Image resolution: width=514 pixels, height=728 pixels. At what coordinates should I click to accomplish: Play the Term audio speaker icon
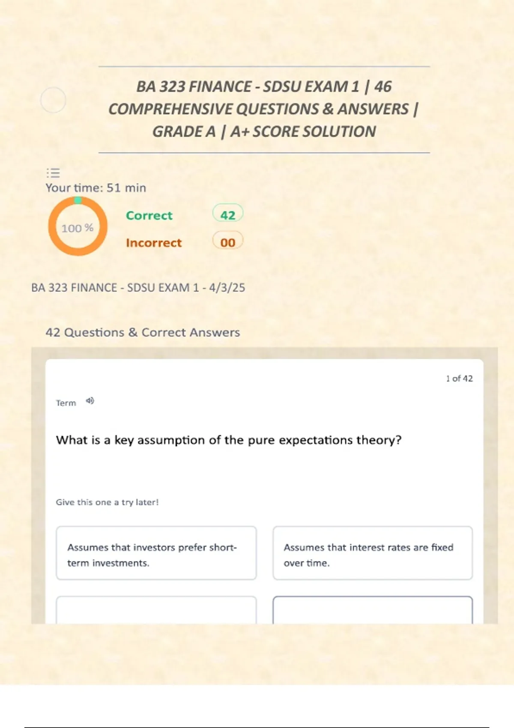tap(90, 401)
